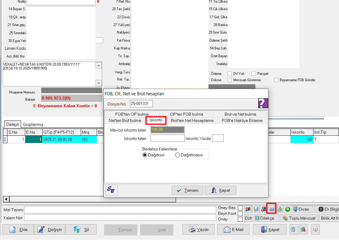Click the Yazdır print button
The height and width of the screenshot is (240, 339).
[198, 230]
